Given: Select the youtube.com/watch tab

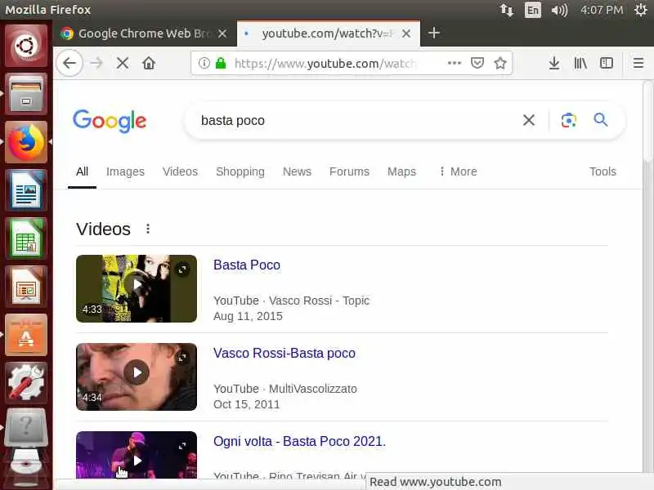Looking at the screenshot, I should tap(329, 33).
